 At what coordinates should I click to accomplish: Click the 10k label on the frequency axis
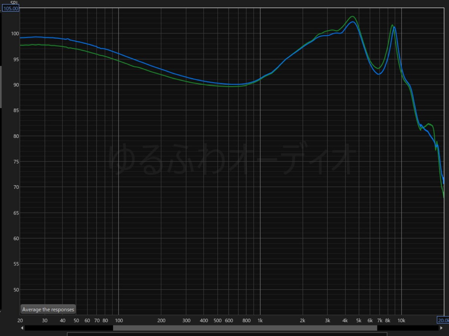[x=401, y=321]
